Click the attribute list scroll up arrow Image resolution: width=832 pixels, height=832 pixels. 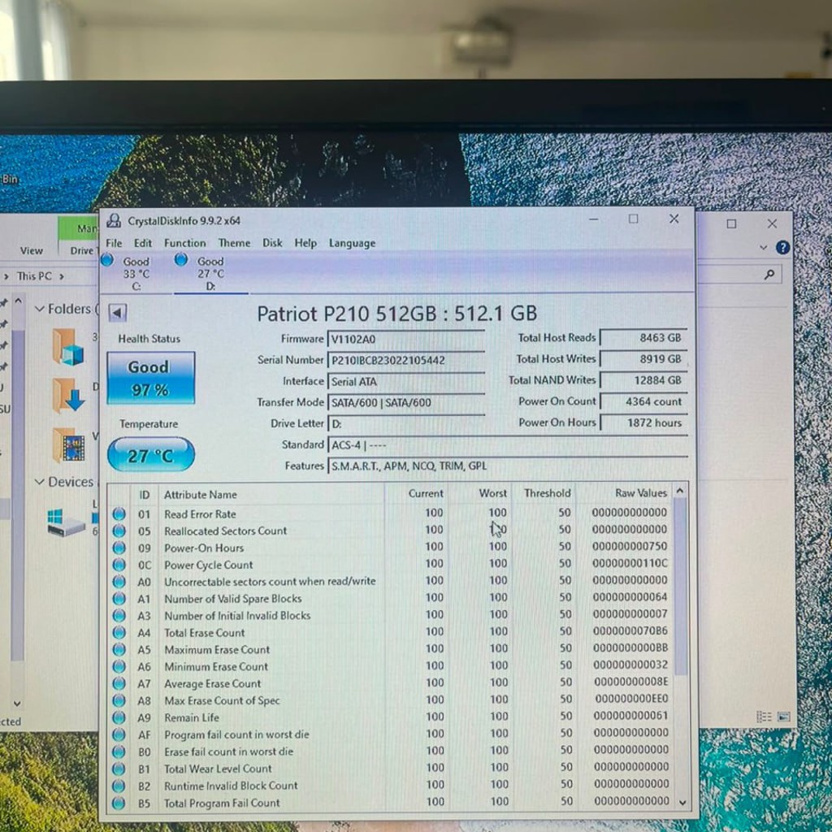pos(680,492)
